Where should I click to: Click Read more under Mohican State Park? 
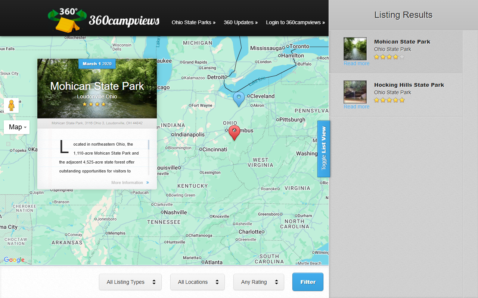pos(356,63)
